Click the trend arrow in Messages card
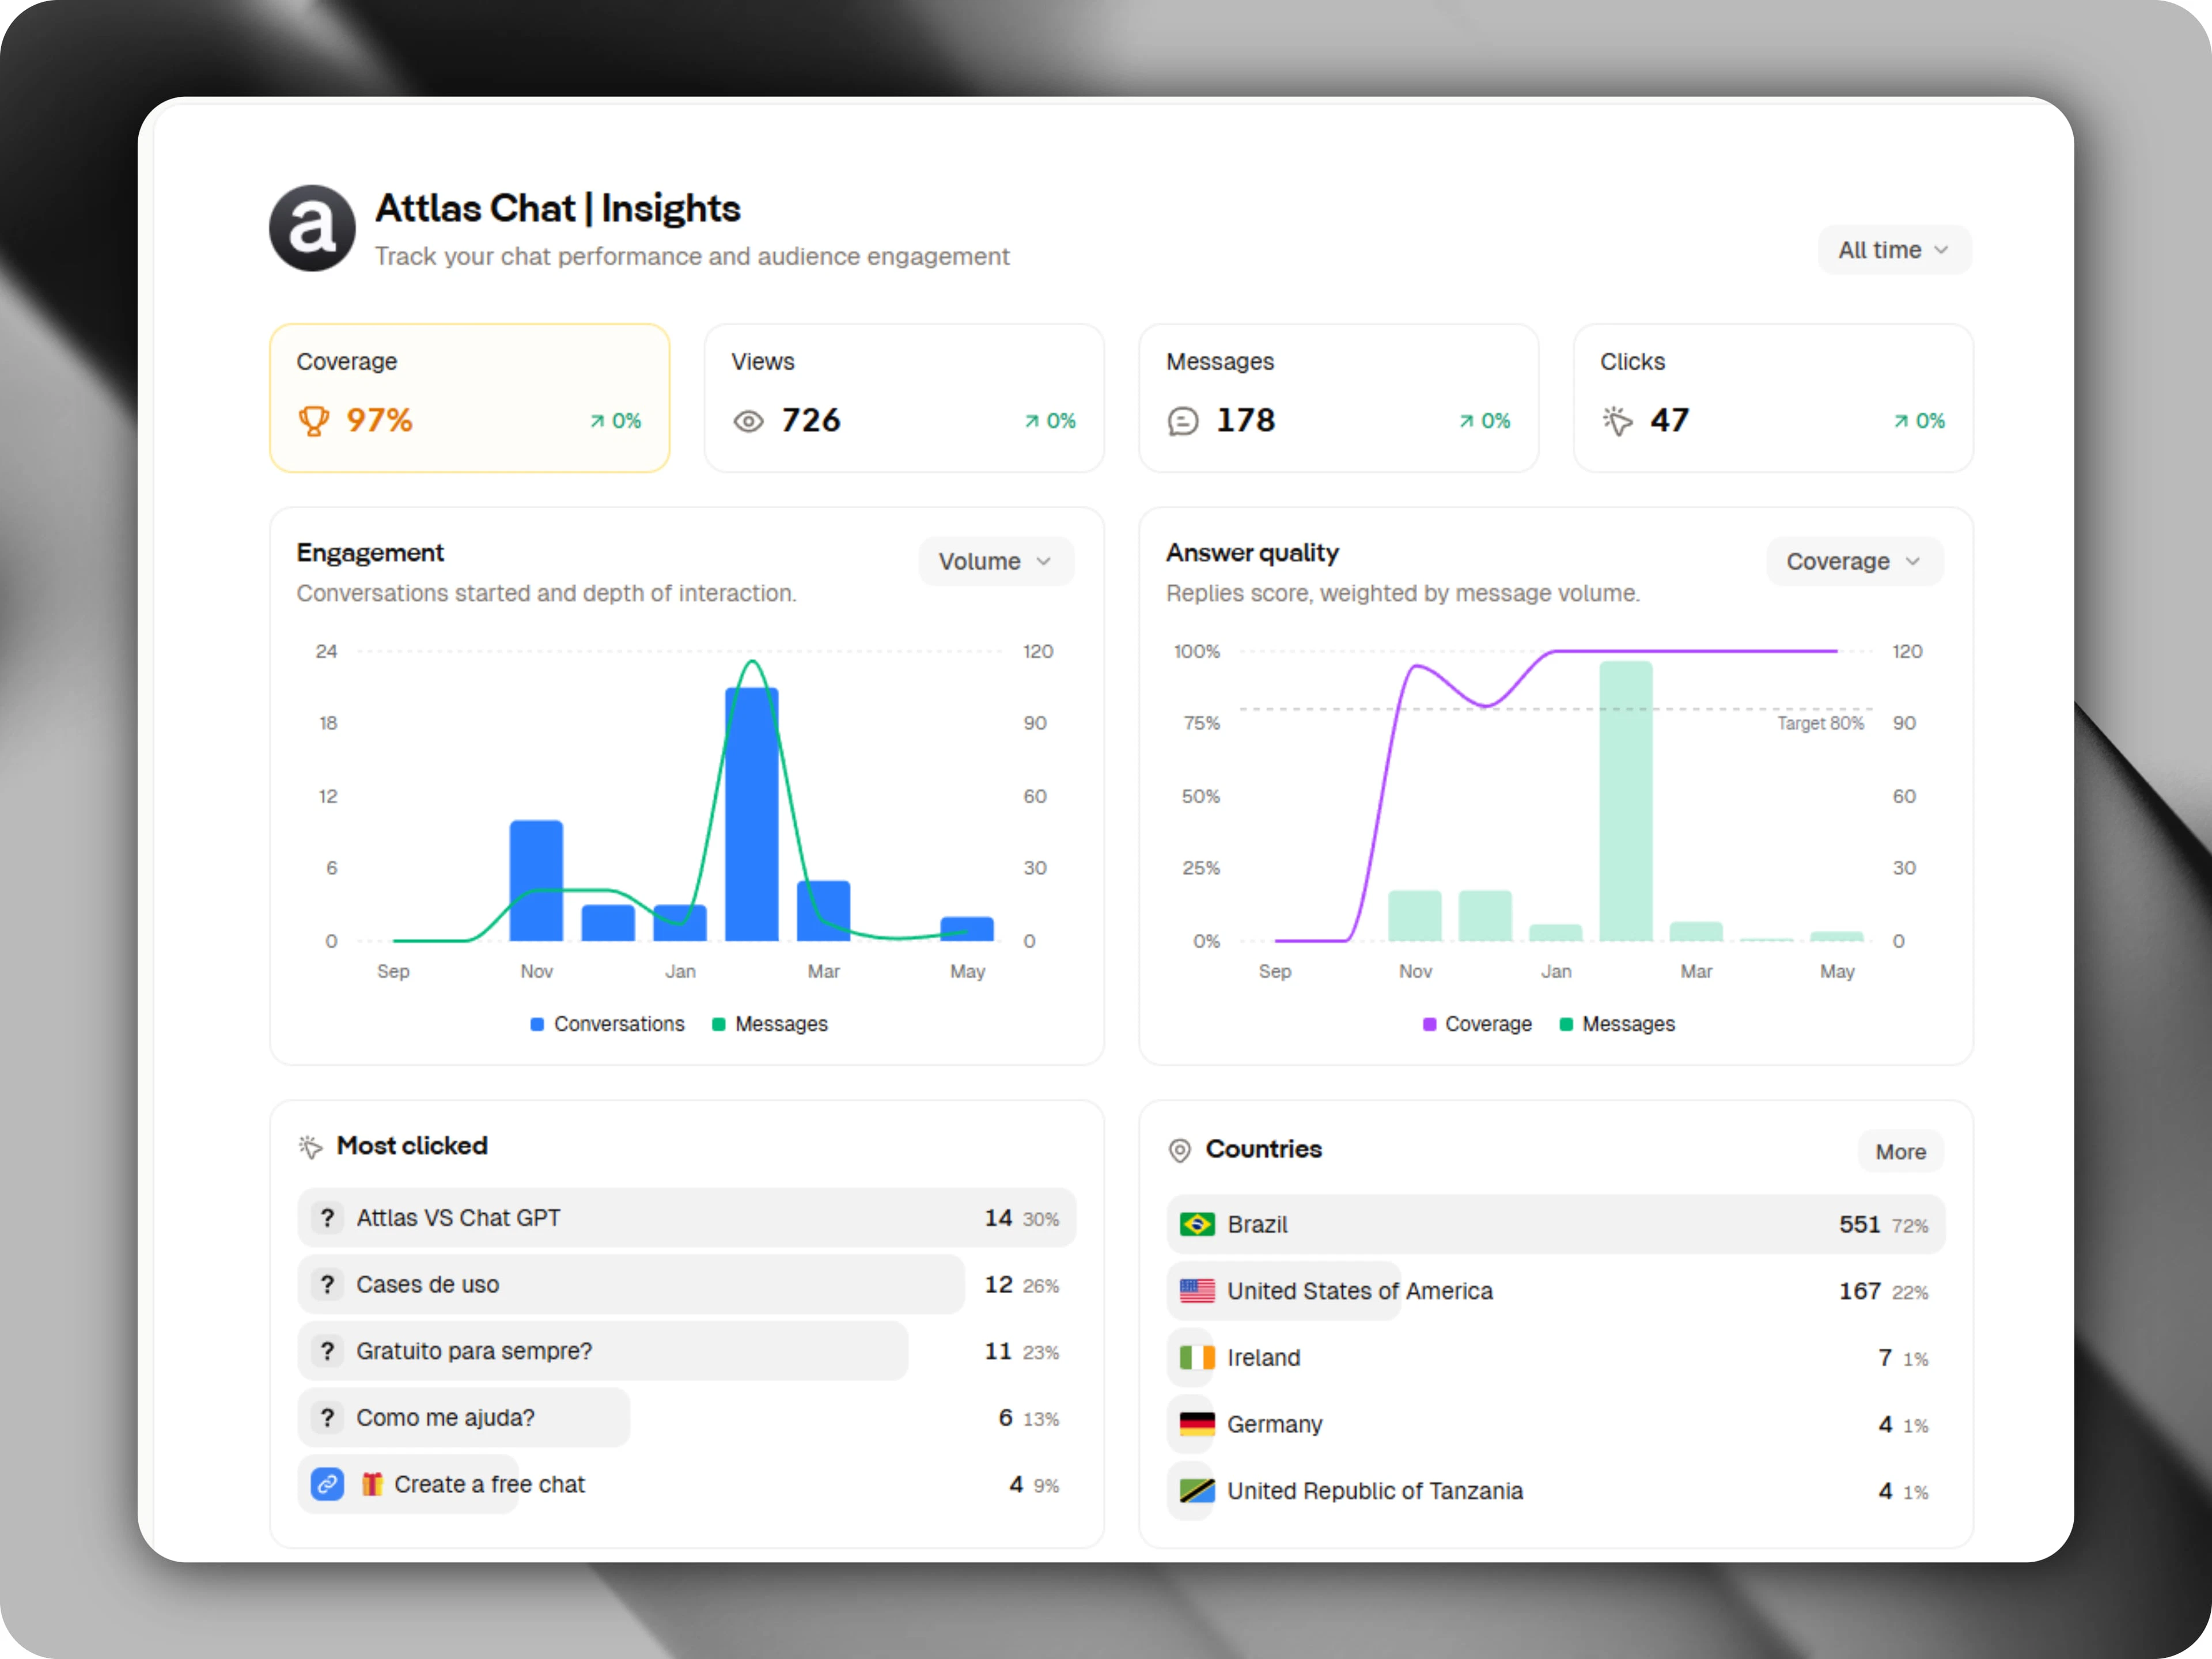 1466,421
